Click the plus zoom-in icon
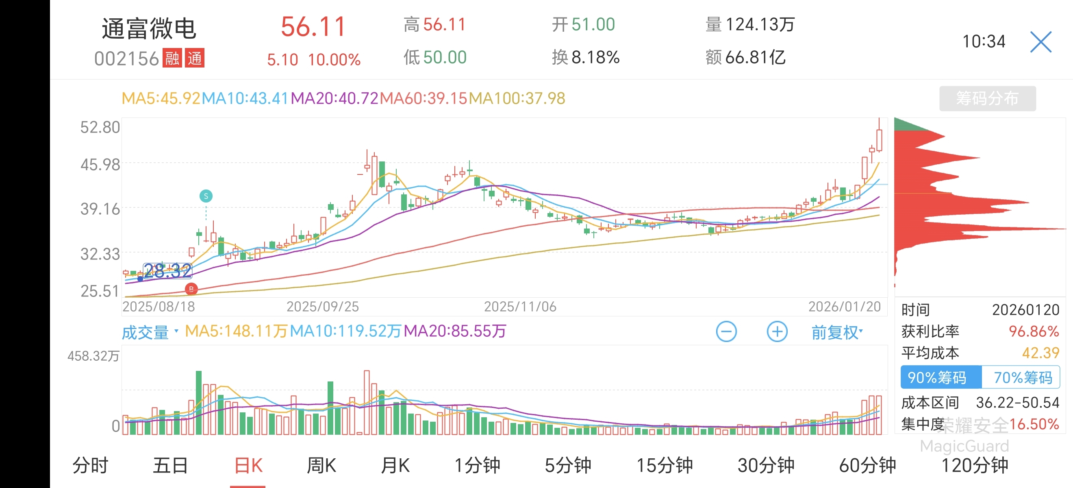The width and height of the screenshot is (1073, 488). (777, 332)
